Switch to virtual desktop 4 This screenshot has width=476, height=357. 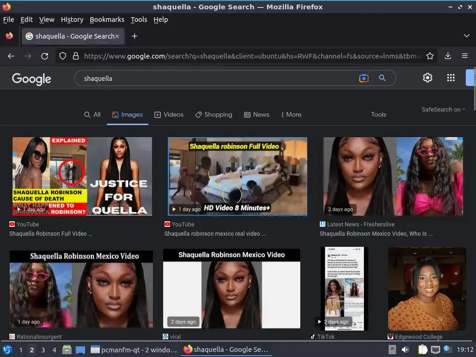[54, 350]
